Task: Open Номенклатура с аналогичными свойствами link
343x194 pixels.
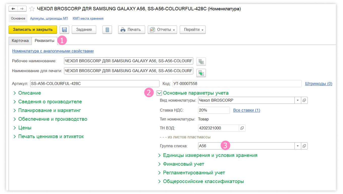Action: coord(53,51)
